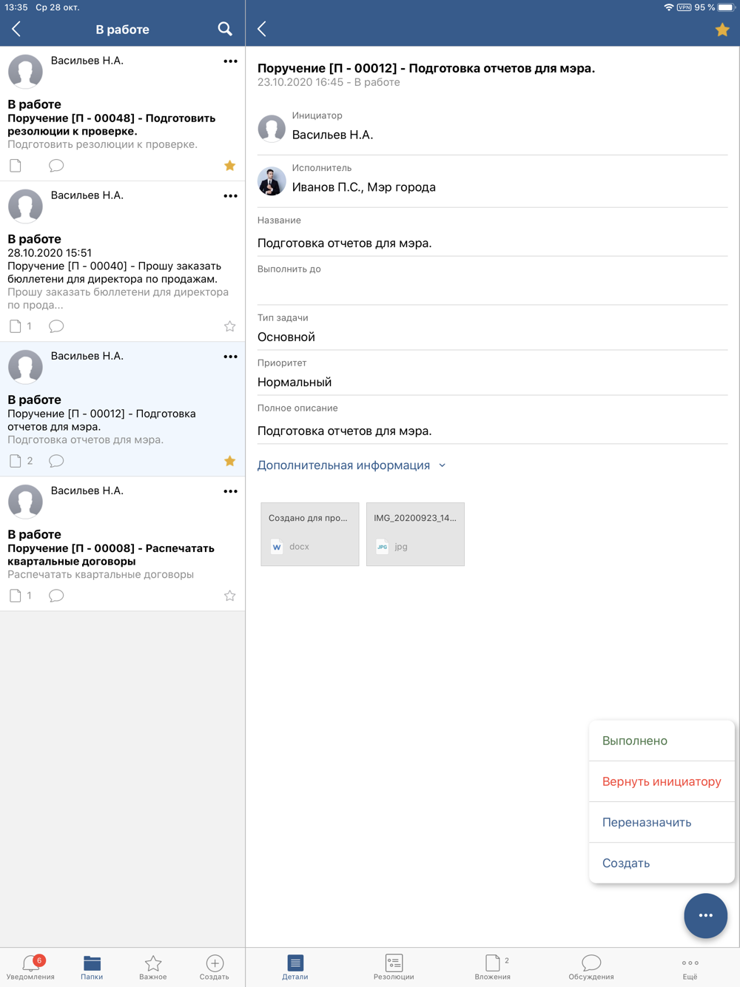Open attachments icon of task П-00008
740x987 pixels.
[x=16, y=596]
